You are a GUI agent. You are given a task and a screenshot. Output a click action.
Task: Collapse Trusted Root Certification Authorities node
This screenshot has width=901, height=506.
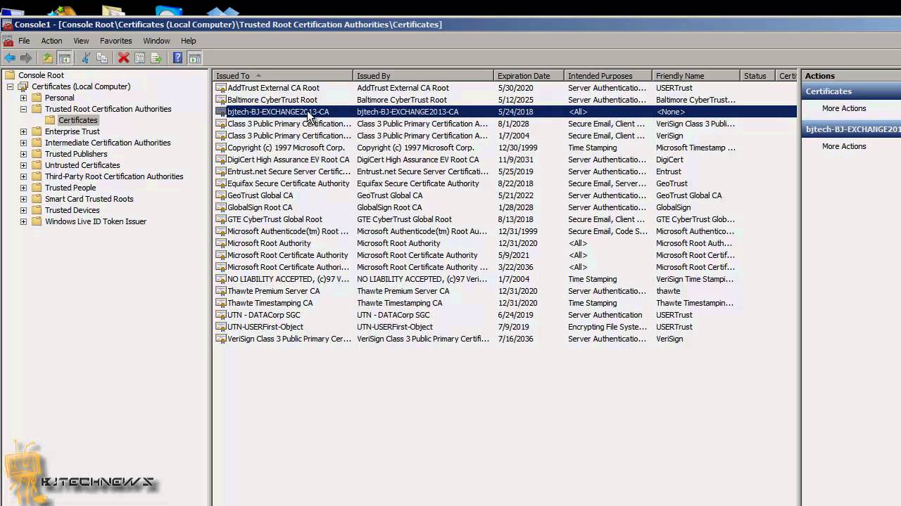[23, 109]
